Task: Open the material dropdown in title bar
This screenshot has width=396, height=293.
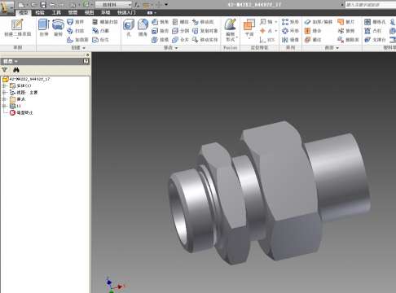Action: coord(113,5)
